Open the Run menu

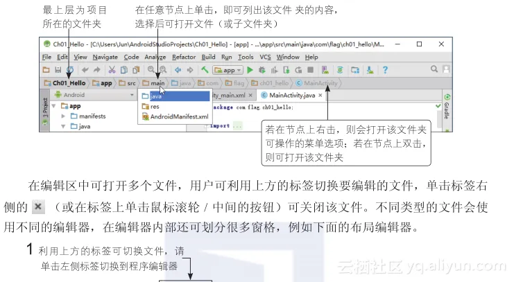pyautogui.click(x=227, y=57)
